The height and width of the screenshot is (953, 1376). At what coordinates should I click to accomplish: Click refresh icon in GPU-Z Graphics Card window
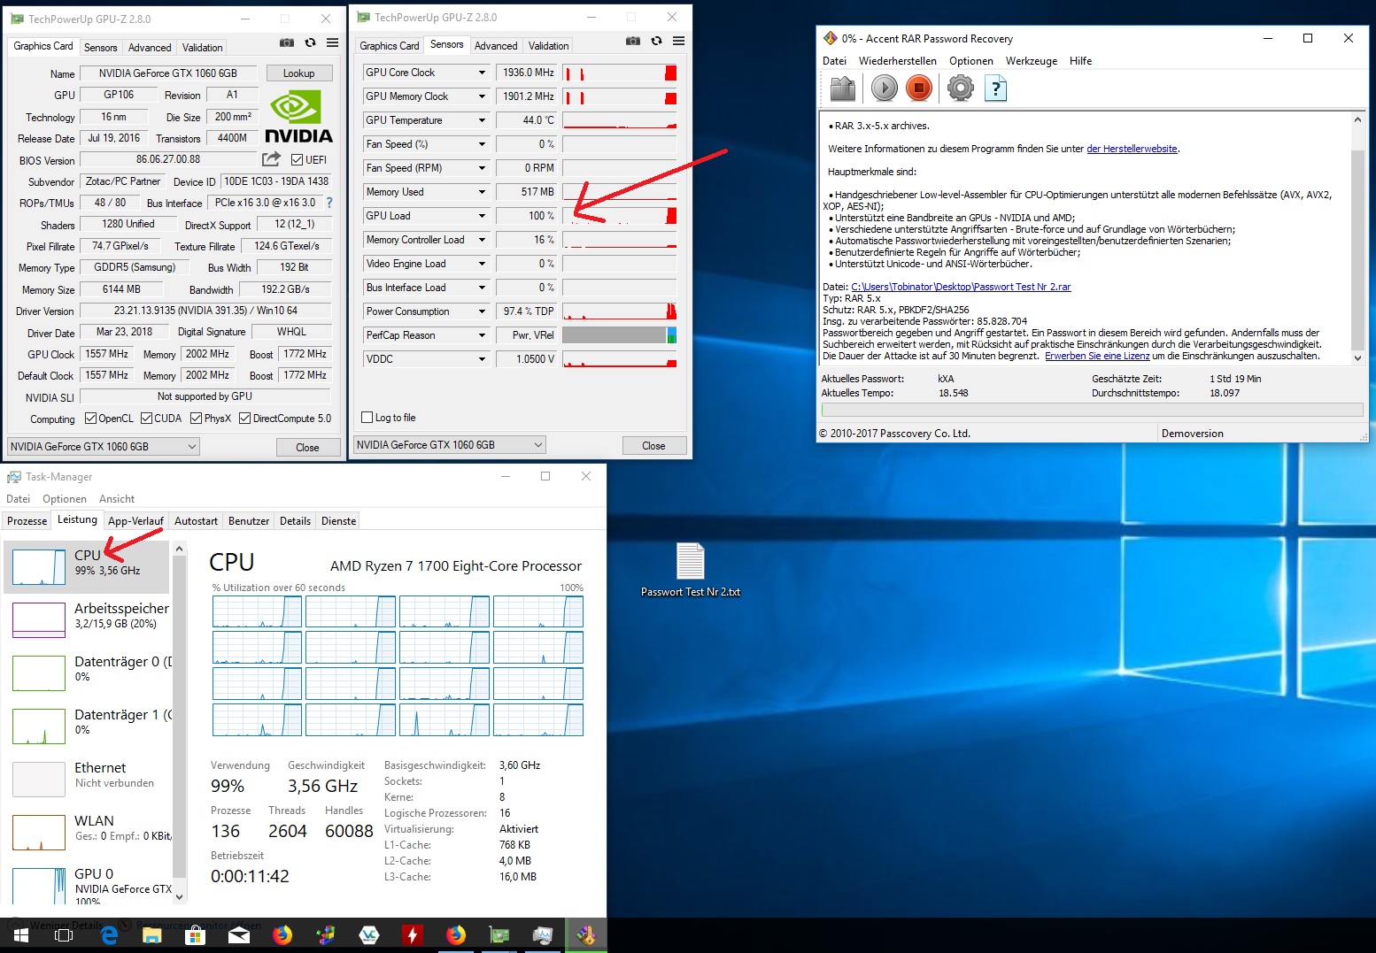click(x=310, y=42)
